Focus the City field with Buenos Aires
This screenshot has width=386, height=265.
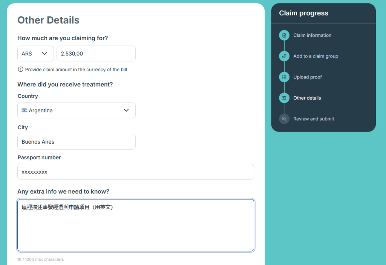76,142
